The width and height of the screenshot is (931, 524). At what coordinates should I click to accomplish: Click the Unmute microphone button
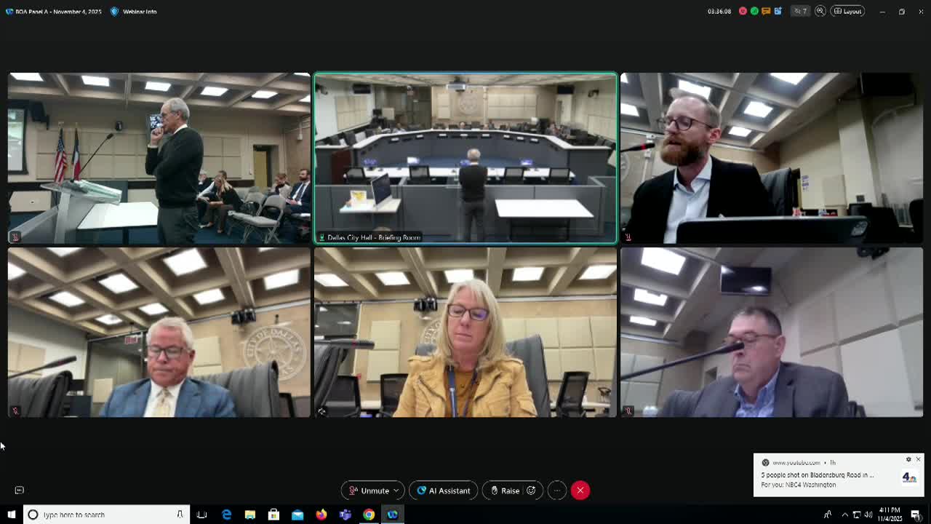pyautogui.click(x=368, y=491)
